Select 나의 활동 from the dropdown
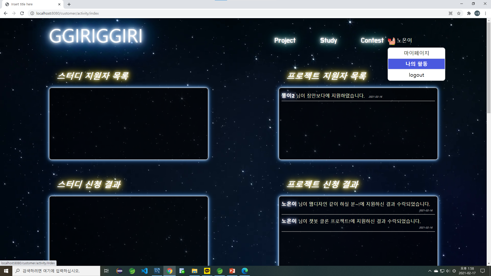Screen dimensions: 491x276 pos(416,64)
